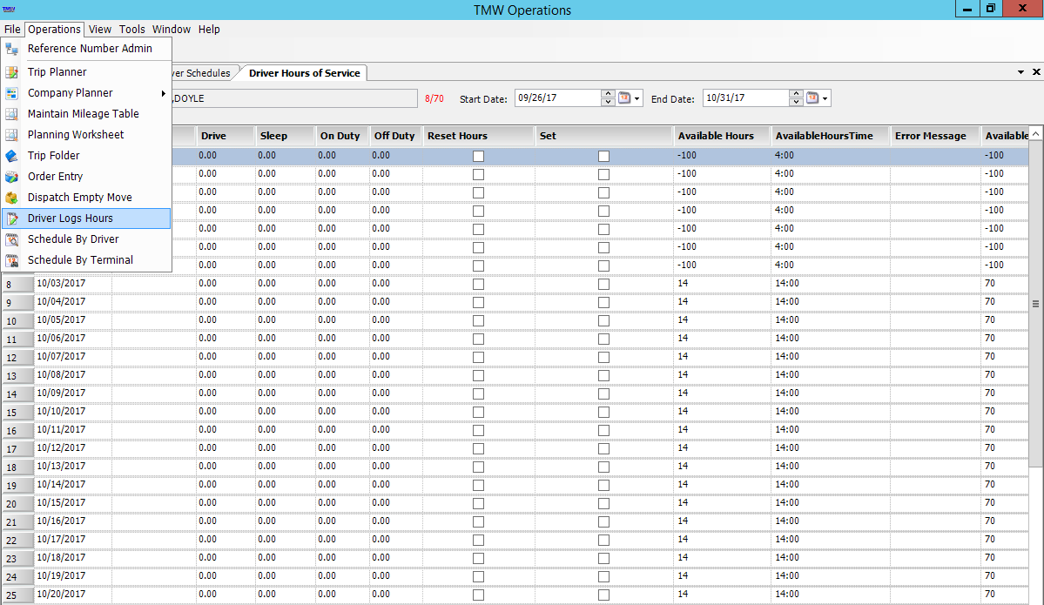Open the Tools menu
The image size is (1044, 605).
click(x=131, y=30)
